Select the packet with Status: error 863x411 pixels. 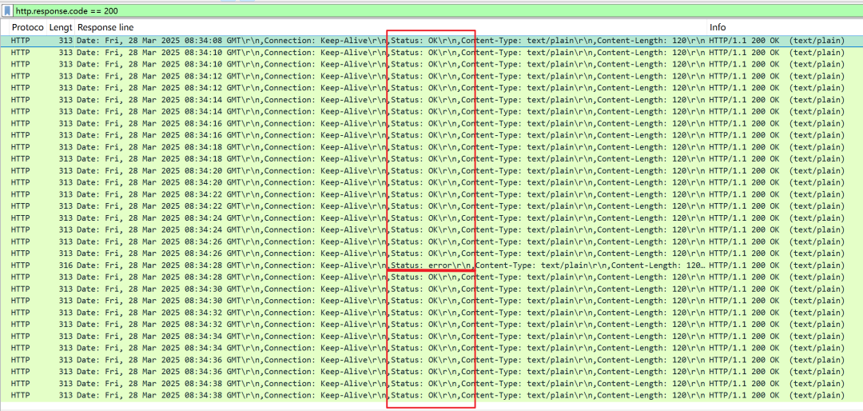point(240,265)
